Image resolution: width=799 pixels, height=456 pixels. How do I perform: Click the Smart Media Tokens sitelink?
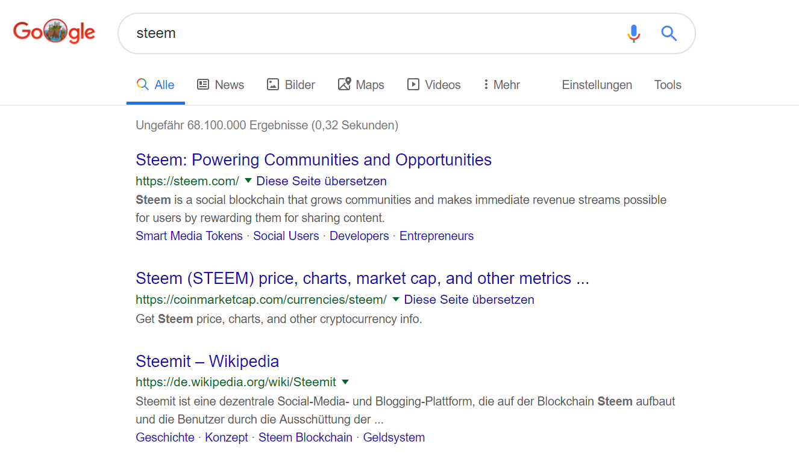coord(189,236)
